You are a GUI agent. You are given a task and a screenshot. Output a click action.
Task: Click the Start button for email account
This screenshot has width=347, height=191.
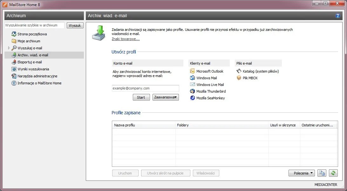tap(141, 97)
